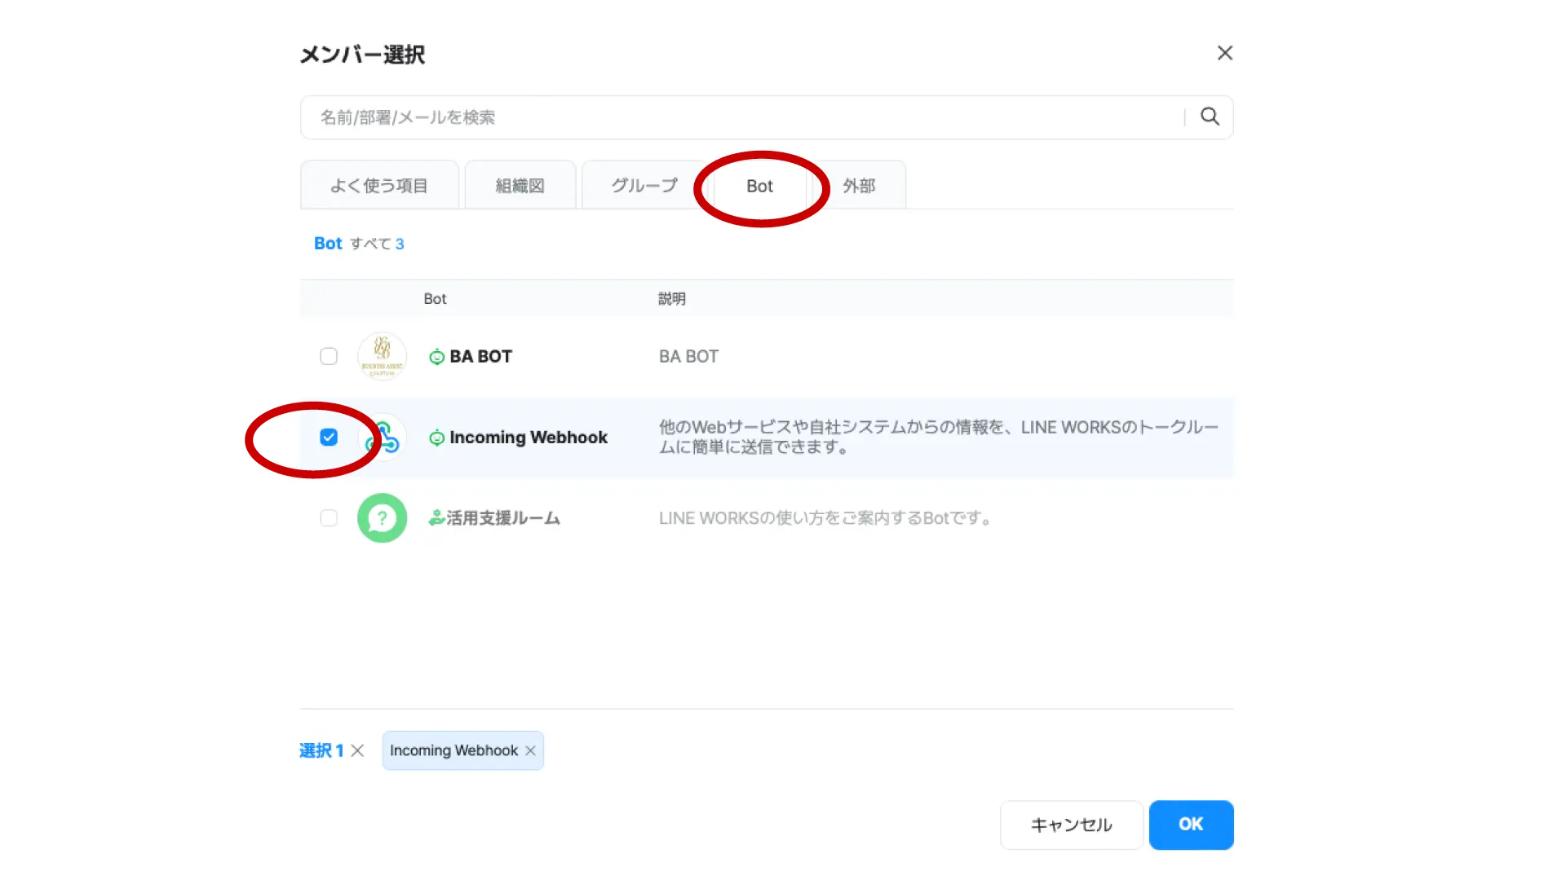Image resolution: width=1566 pixels, height=880 pixels.
Task: Click the BA BOT description cell
Action: pos(688,356)
